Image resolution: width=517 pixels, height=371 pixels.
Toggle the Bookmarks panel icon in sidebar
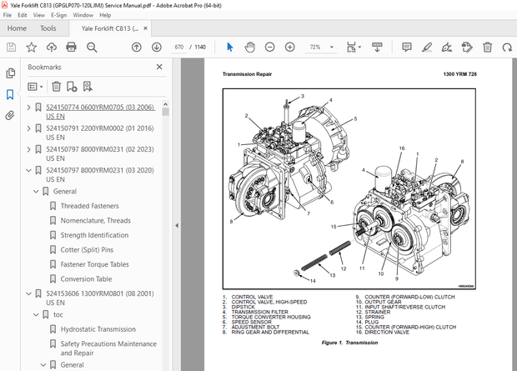pyautogui.click(x=10, y=95)
